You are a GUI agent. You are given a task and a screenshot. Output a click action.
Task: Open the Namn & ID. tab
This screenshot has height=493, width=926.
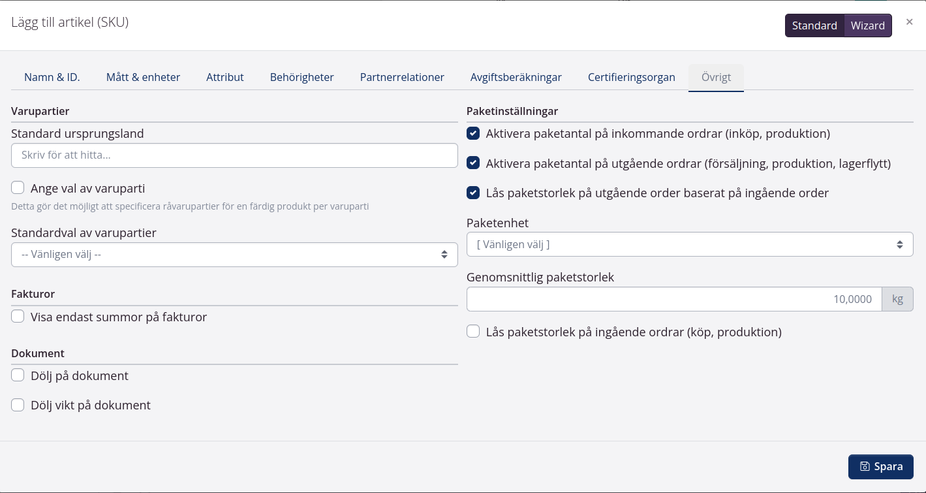52,77
